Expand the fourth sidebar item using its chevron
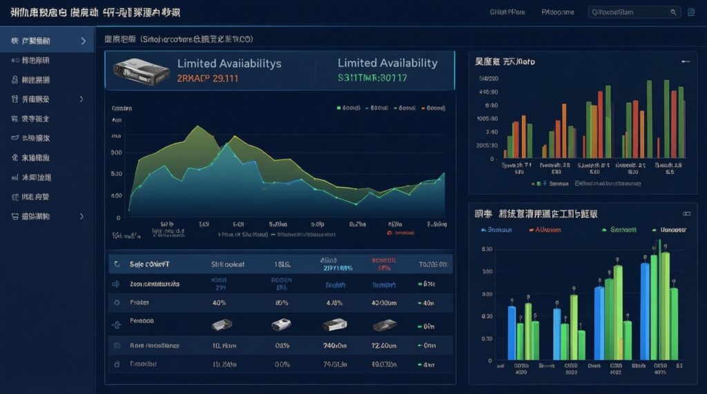The height and width of the screenshot is (394, 707). (83, 99)
